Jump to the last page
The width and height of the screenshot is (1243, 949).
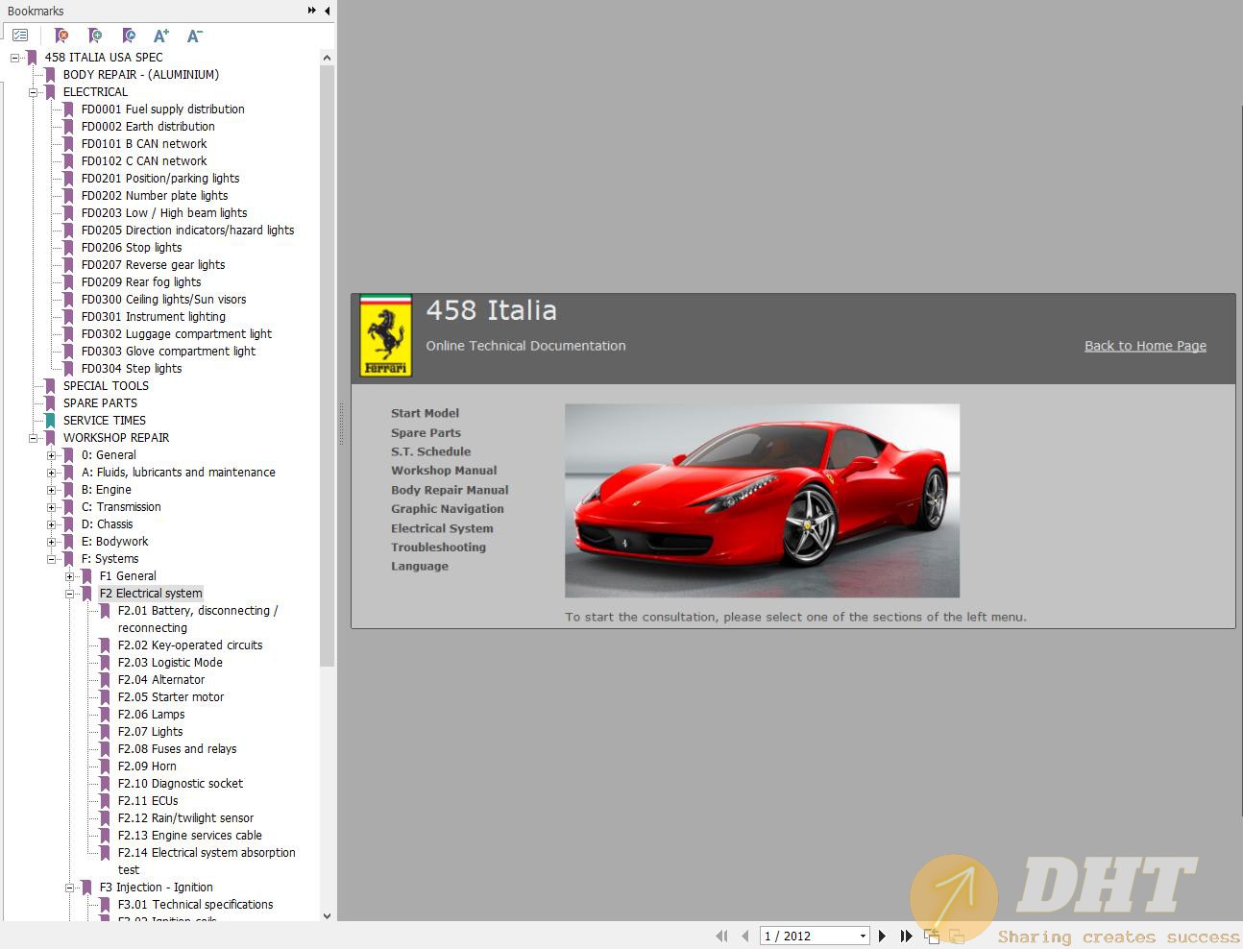click(x=906, y=936)
